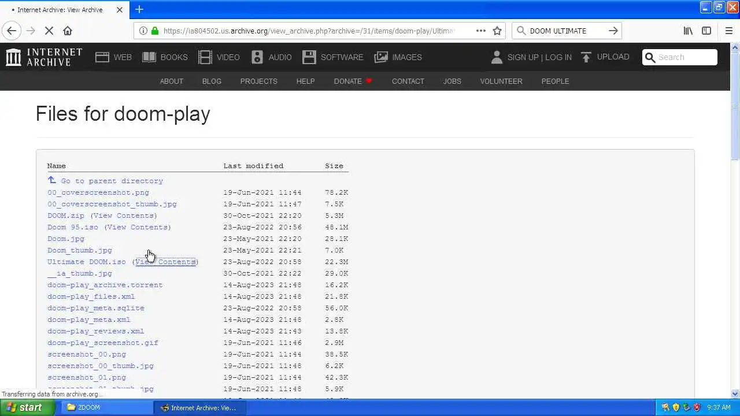Open the Library bookshelf icon
740x416 pixels.
click(688, 31)
